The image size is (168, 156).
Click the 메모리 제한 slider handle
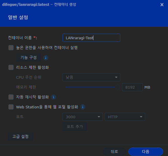point(118,87)
